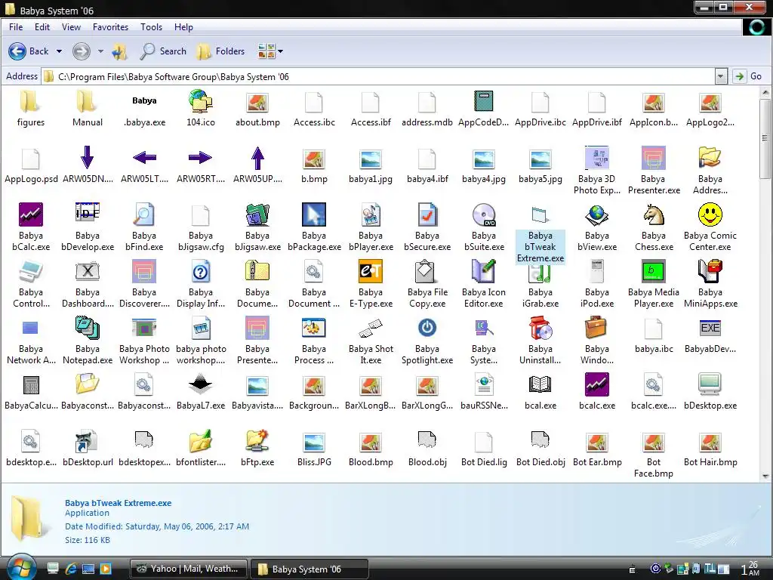Expand the Address bar dropdown
The width and height of the screenshot is (773, 580).
tap(720, 76)
